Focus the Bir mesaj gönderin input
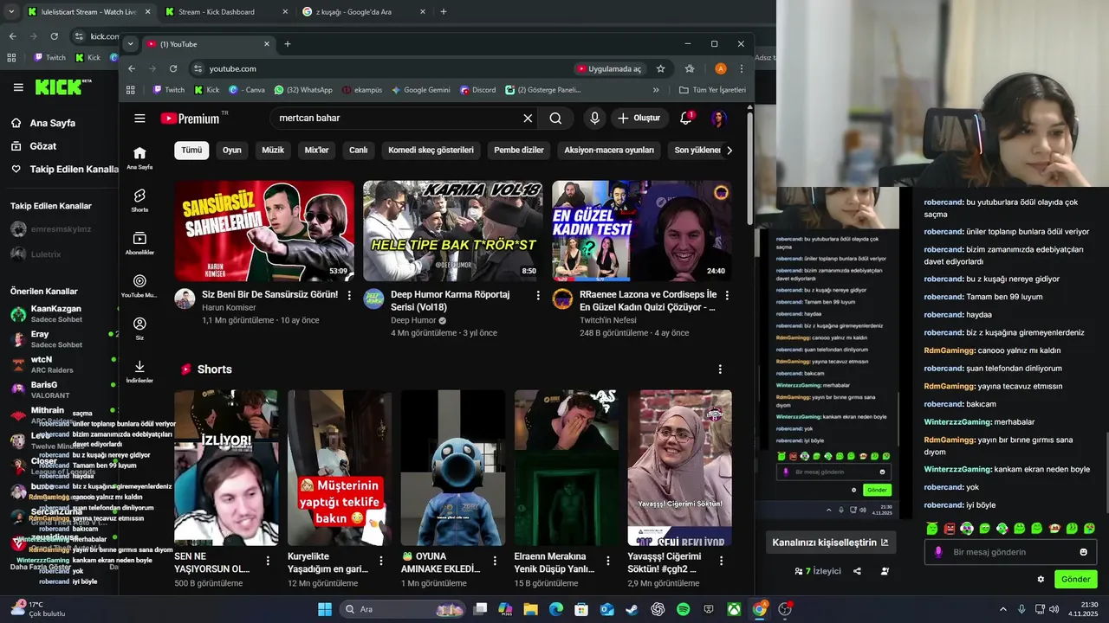The height and width of the screenshot is (623, 1109). (1010, 552)
